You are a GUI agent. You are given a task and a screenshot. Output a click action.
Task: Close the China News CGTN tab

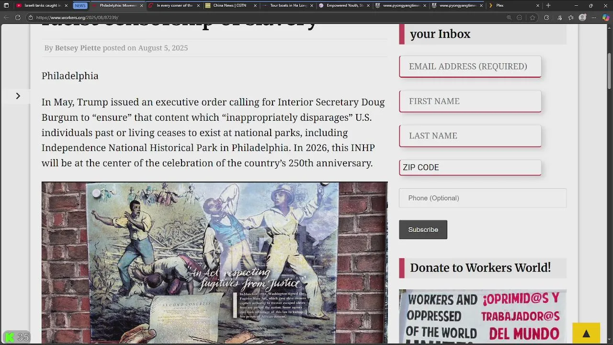[x=255, y=5]
